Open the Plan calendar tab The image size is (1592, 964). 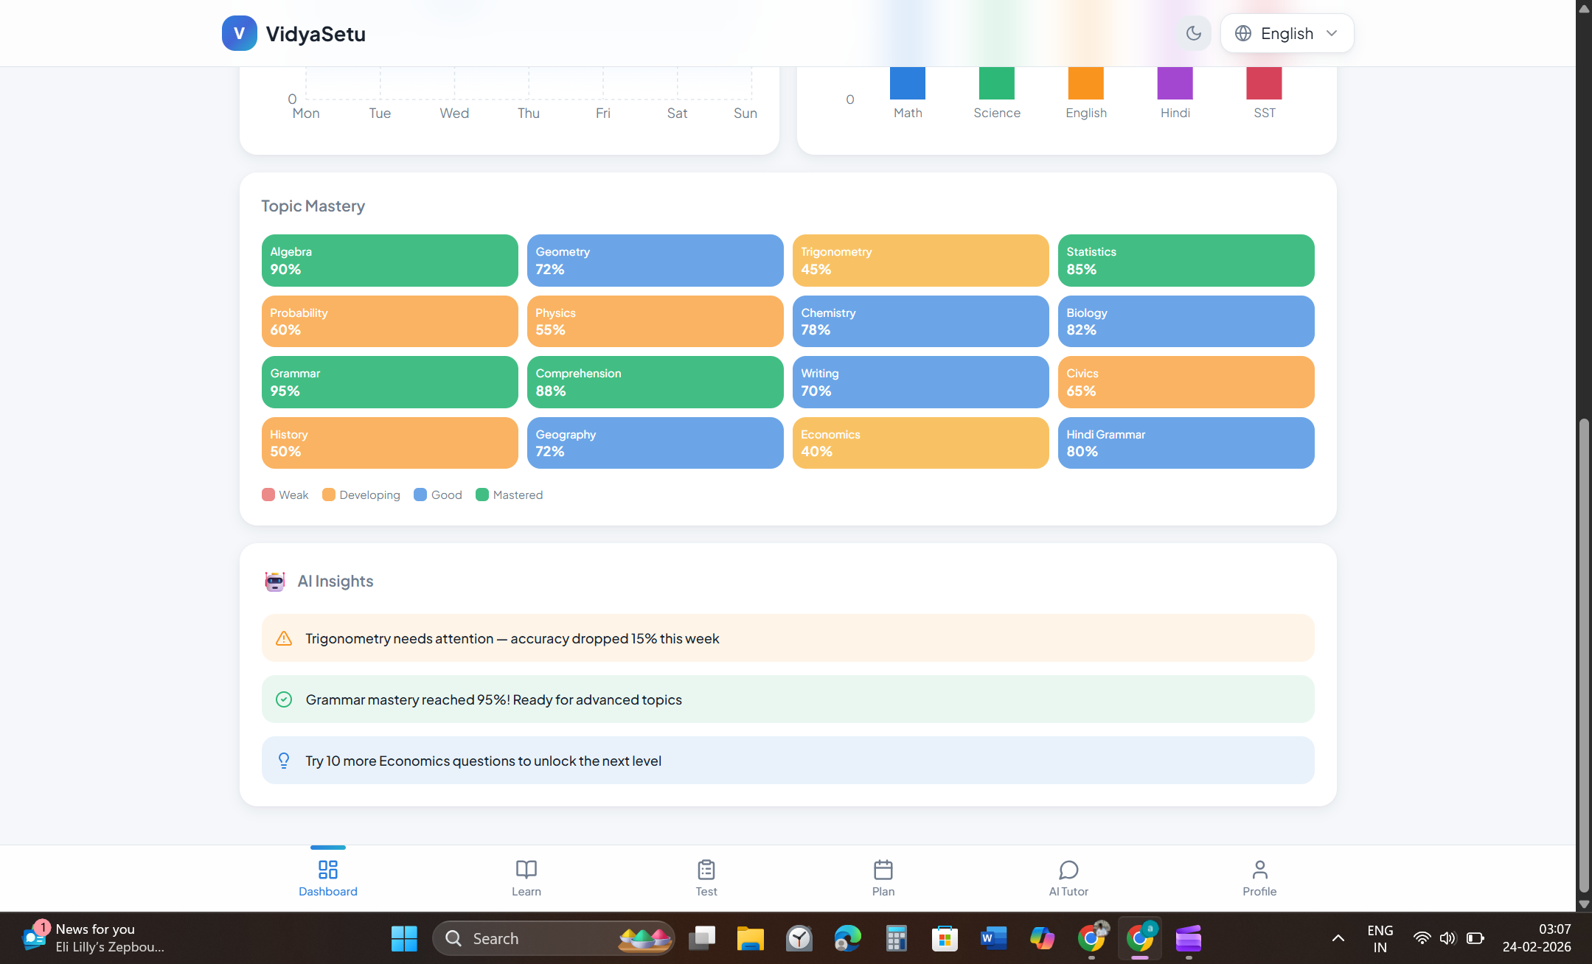[x=883, y=870]
